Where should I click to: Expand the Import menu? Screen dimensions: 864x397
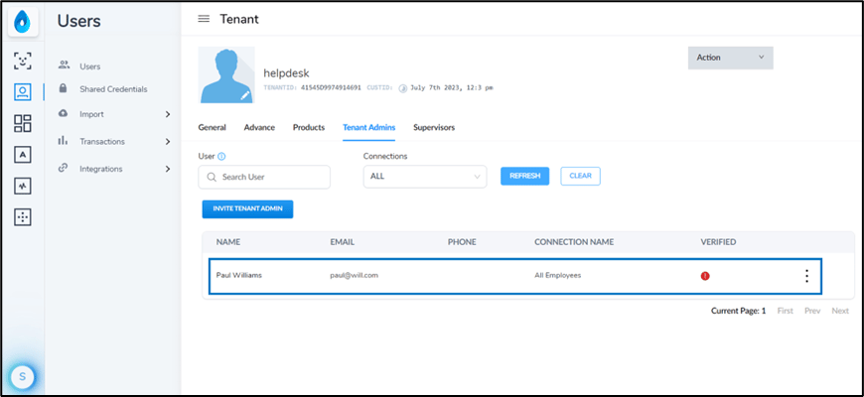(114, 114)
